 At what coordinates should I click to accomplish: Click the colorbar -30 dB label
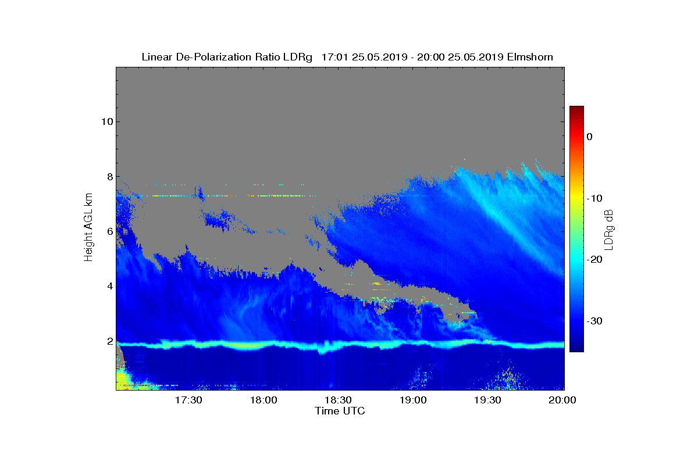click(x=594, y=321)
